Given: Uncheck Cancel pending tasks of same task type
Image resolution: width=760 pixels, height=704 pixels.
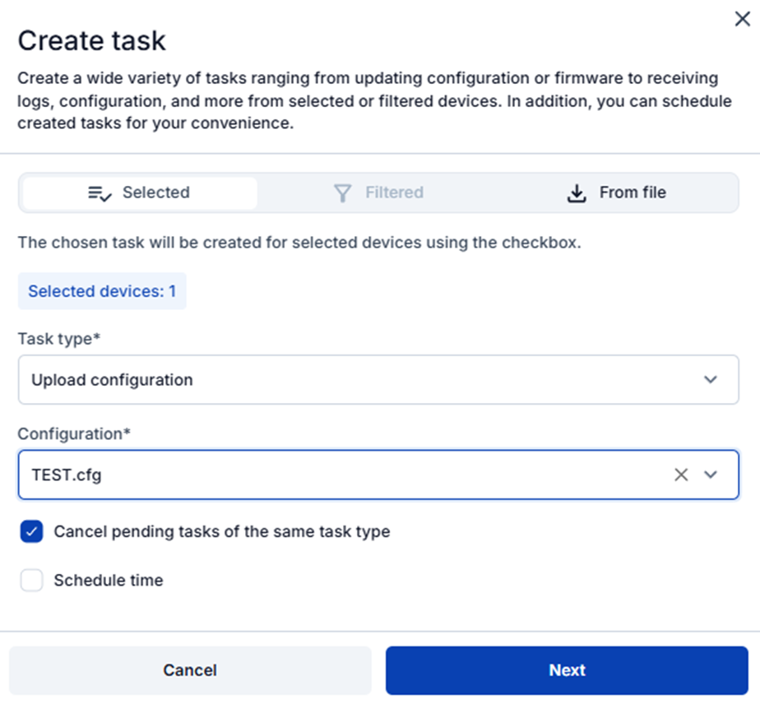Looking at the screenshot, I should [x=31, y=532].
